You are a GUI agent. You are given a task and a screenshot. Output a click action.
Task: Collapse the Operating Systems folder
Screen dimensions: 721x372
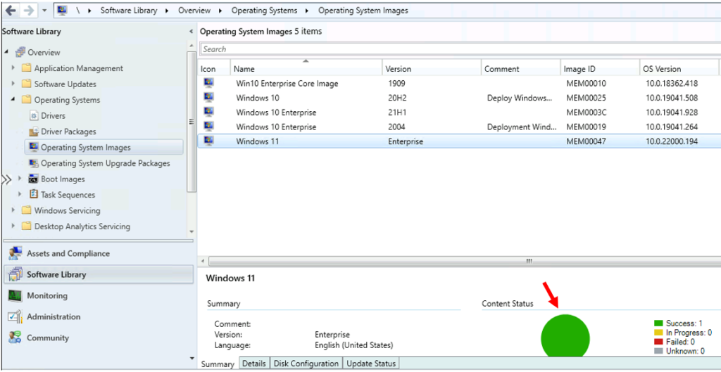click(13, 100)
